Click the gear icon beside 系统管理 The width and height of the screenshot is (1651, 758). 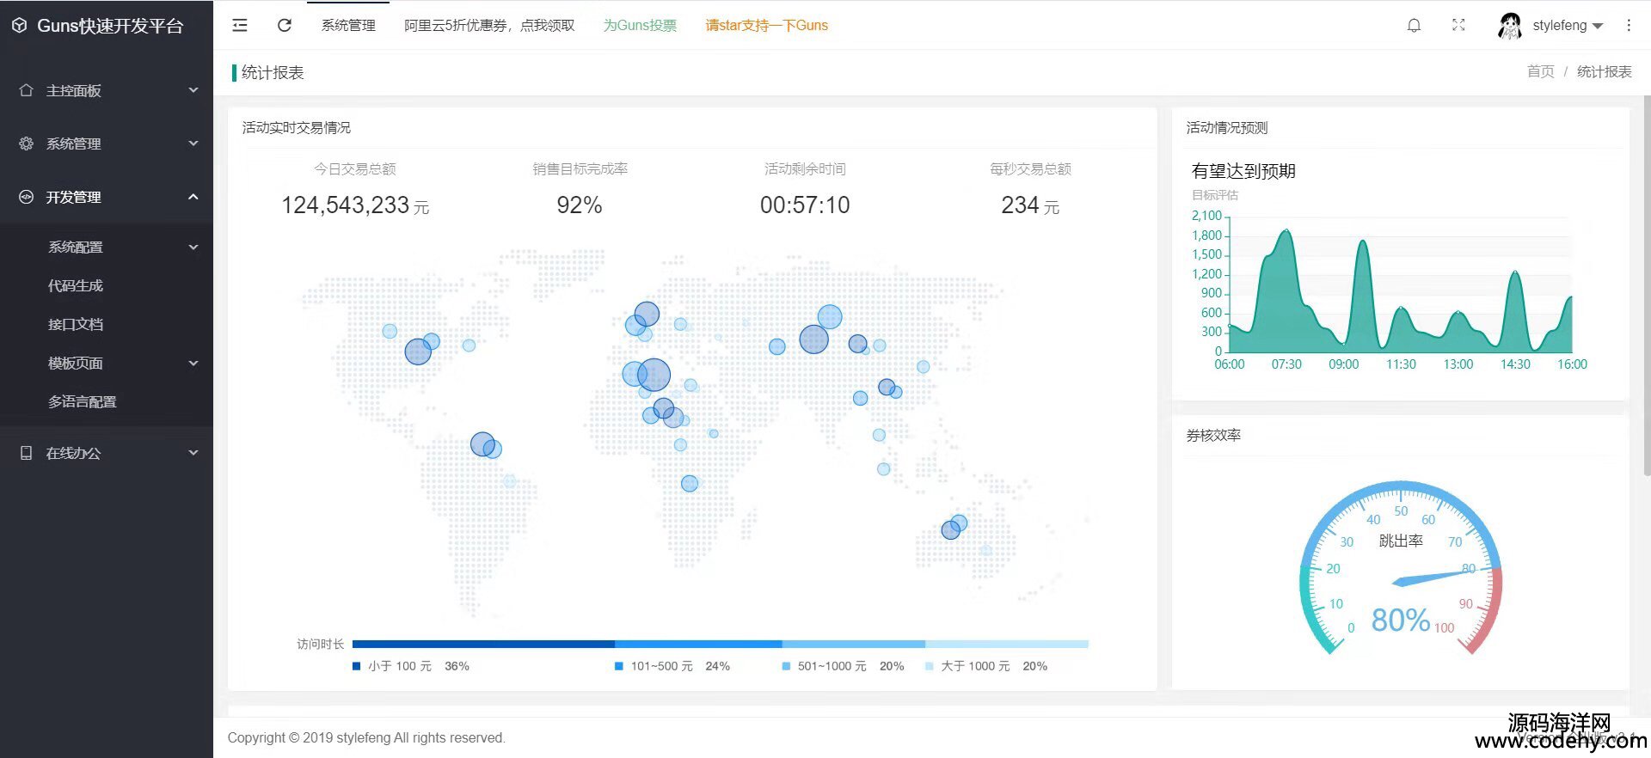tap(27, 144)
